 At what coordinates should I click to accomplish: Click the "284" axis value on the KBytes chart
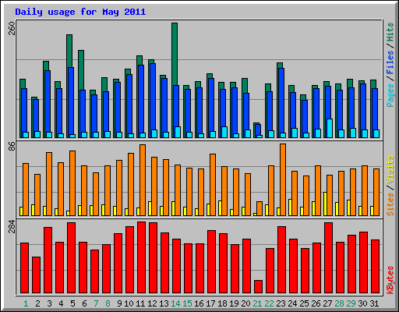click(x=12, y=226)
